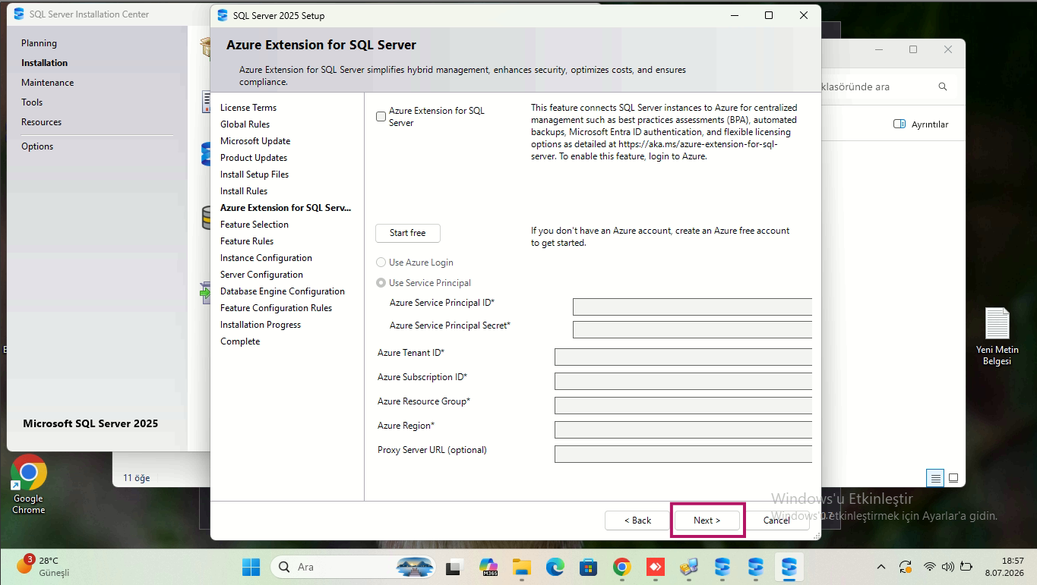Select Options in the Installation Center sidebar
Screen dimensions: 1037x585
(x=37, y=146)
